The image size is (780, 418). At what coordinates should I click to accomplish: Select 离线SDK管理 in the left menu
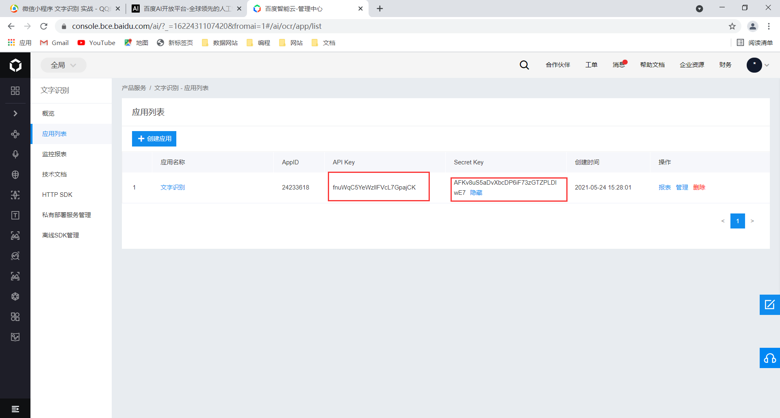pos(71,235)
